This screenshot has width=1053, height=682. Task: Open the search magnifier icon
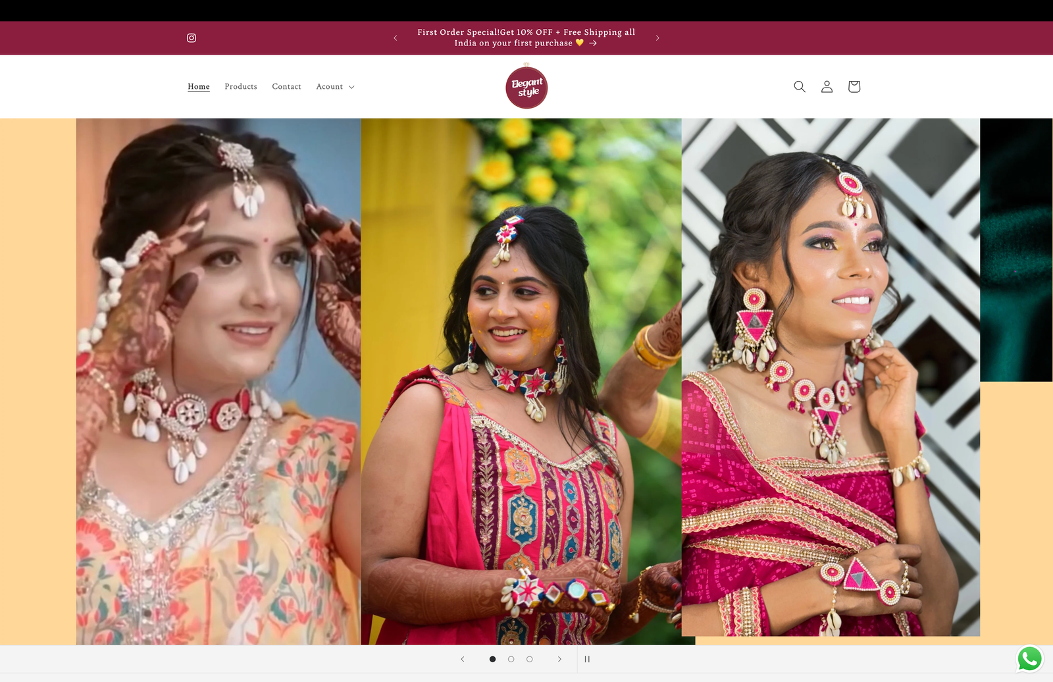point(800,87)
